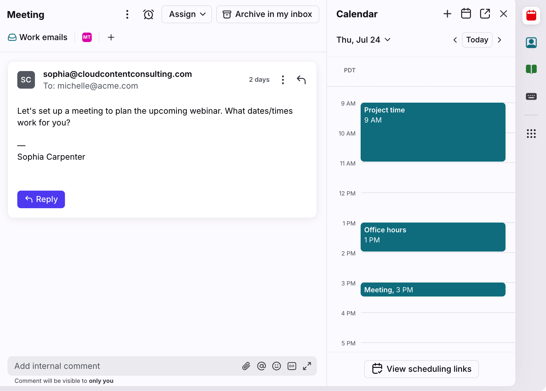Click the Meeting conversation title
Viewport: 546px width, 391px height.
pos(26,15)
